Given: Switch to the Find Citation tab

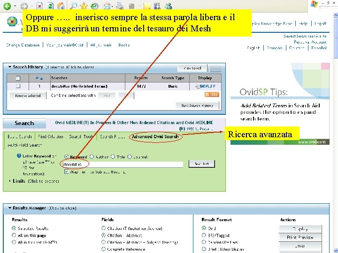Looking at the screenshot, I should click(x=50, y=137).
